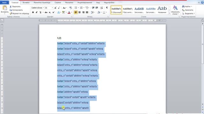
Task: Toggle italic К formatting
Action: [x=37, y=12]
